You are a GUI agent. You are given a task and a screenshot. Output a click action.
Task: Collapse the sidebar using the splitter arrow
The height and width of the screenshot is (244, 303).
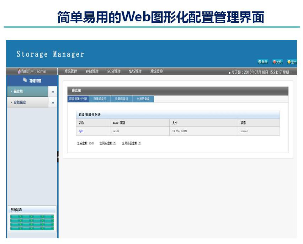pyautogui.click(x=58, y=157)
